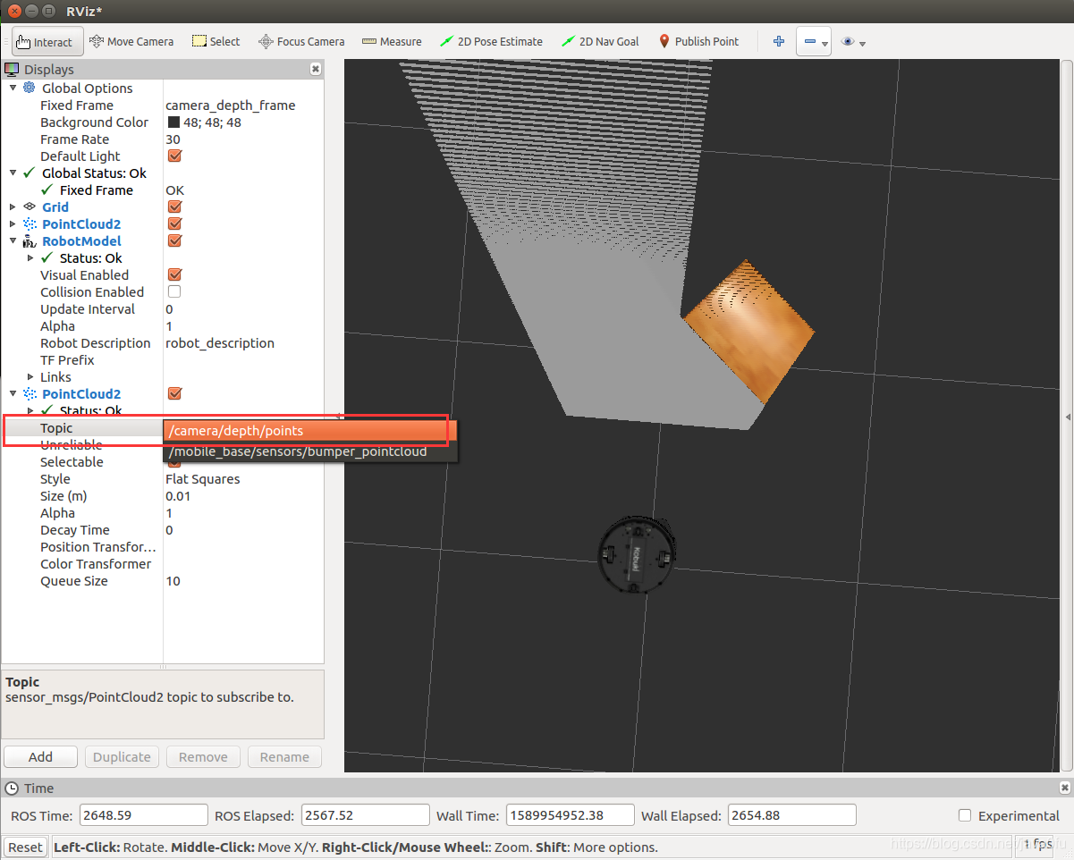This screenshot has height=860, width=1074.
Task: Click the Reset button
Action: click(x=25, y=847)
